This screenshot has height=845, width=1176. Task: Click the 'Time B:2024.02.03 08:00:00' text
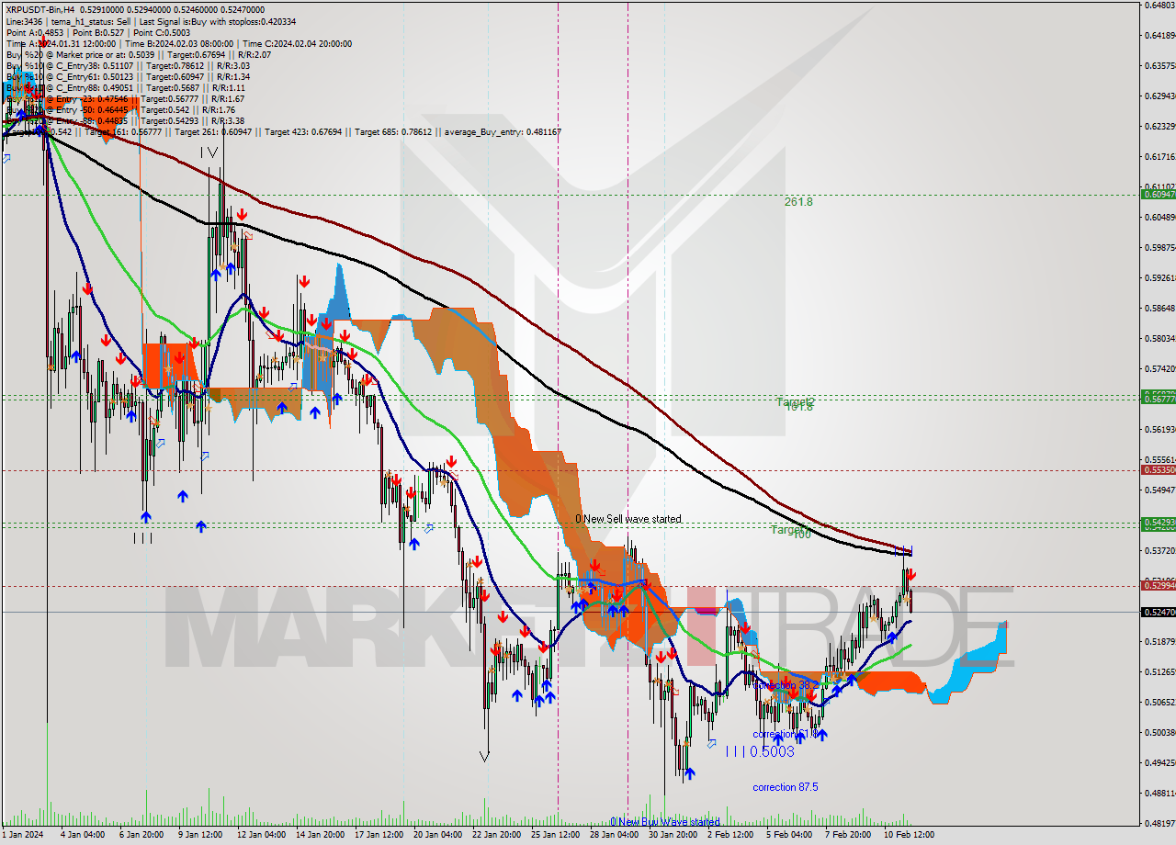[179, 43]
